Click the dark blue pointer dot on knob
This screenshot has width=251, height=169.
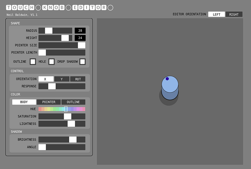167,79
